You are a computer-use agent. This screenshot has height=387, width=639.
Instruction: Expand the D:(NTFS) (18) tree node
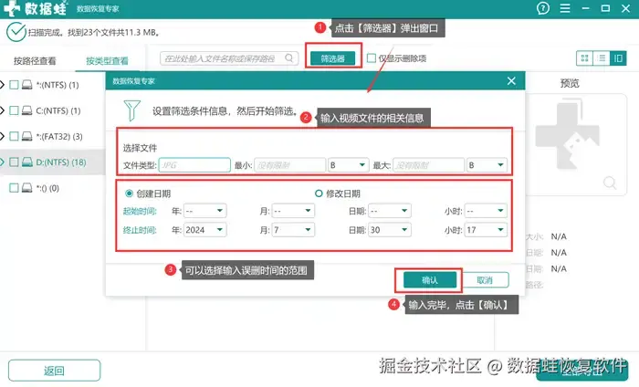[2, 162]
